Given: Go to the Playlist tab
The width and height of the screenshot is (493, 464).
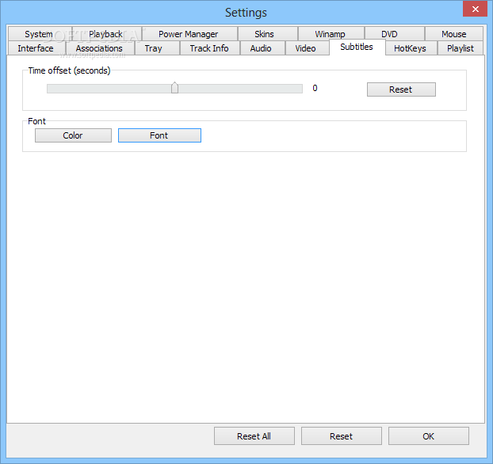Looking at the screenshot, I should tap(461, 48).
